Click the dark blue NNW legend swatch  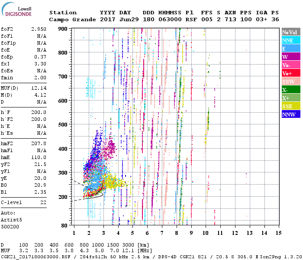pyautogui.click(x=291, y=114)
